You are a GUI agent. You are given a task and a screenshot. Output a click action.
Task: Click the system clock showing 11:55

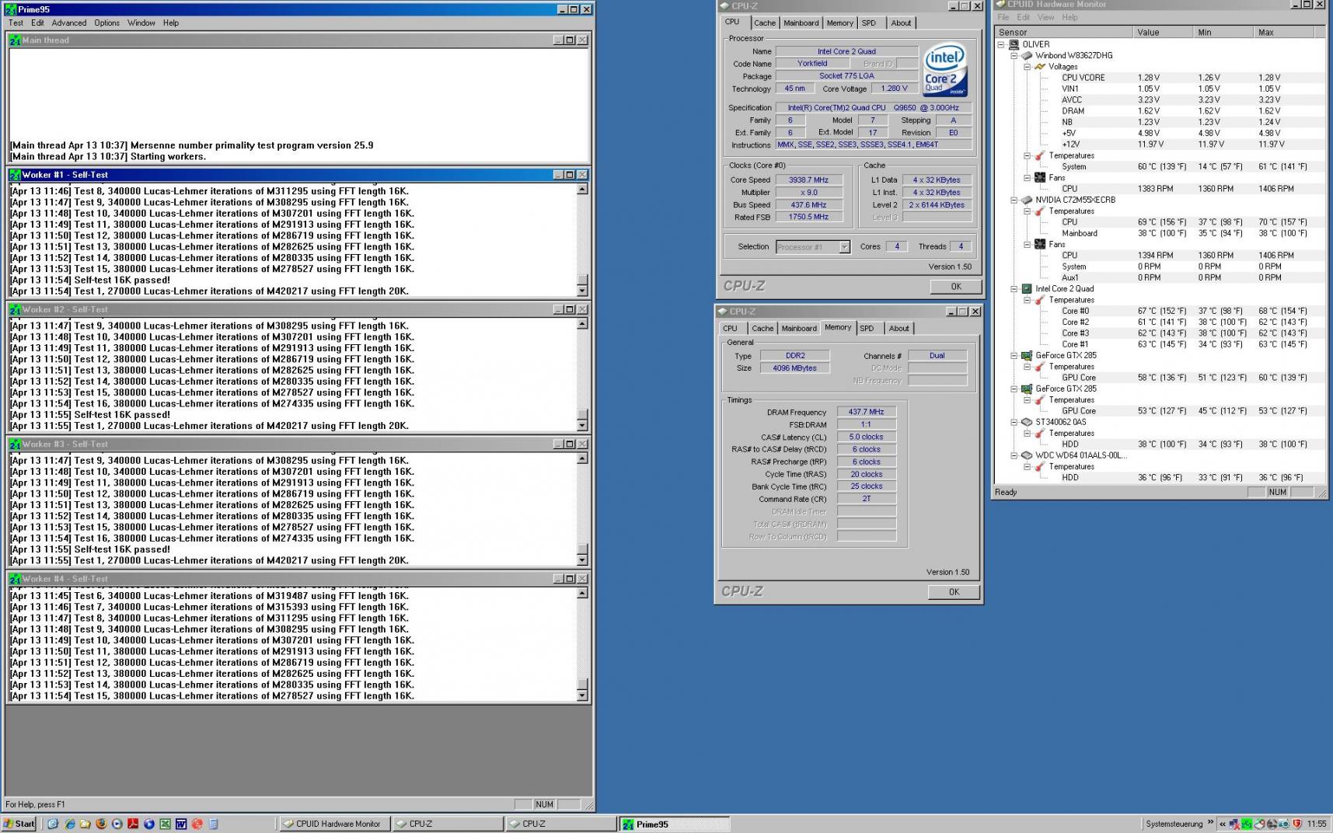(1317, 824)
